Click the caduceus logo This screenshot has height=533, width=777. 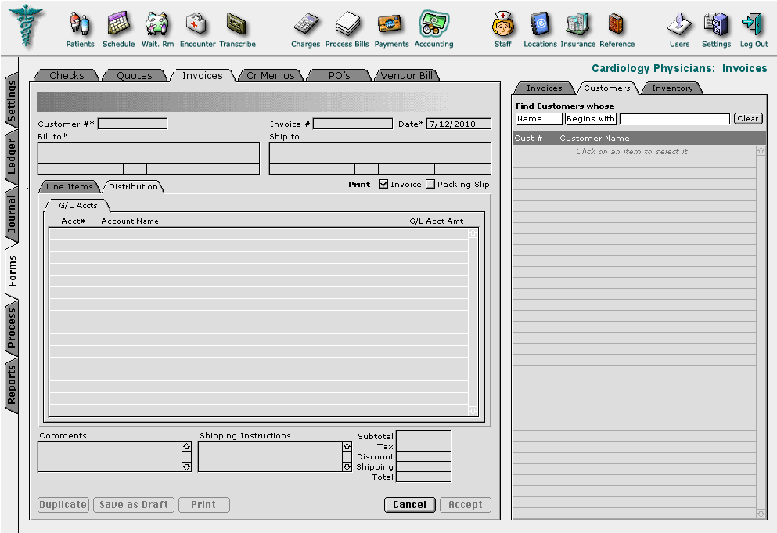[x=27, y=26]
